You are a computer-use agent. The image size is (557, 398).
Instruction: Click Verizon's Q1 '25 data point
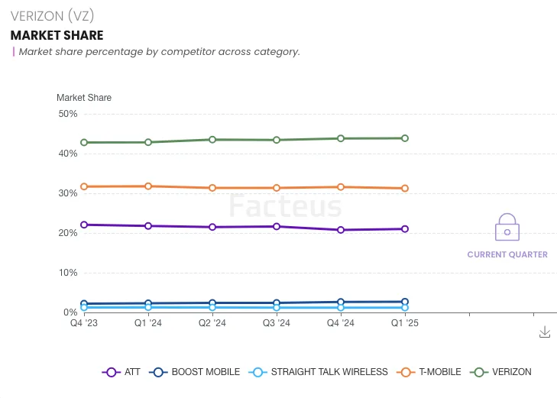(x=405, y=138)
